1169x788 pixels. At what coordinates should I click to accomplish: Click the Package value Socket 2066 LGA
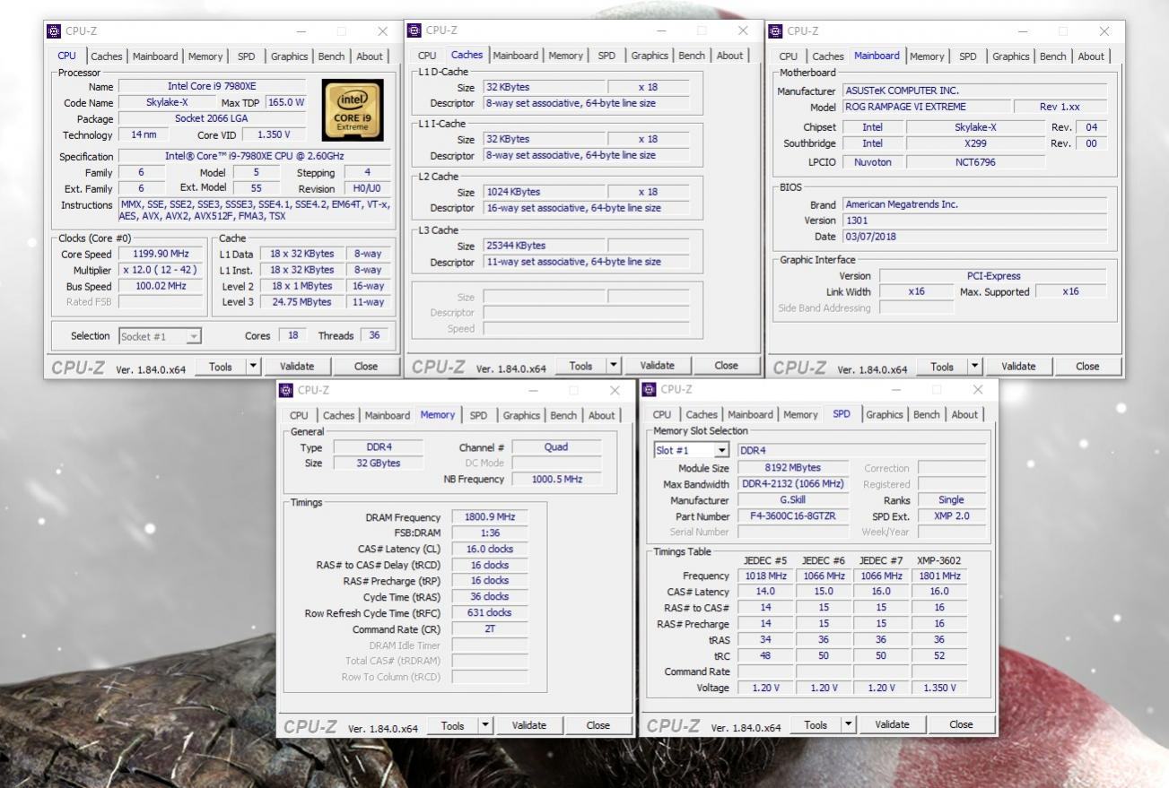pyautogui.click(x=211, y=118)
